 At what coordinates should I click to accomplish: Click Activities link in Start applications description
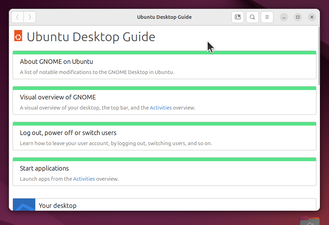[x=84, y=179]
